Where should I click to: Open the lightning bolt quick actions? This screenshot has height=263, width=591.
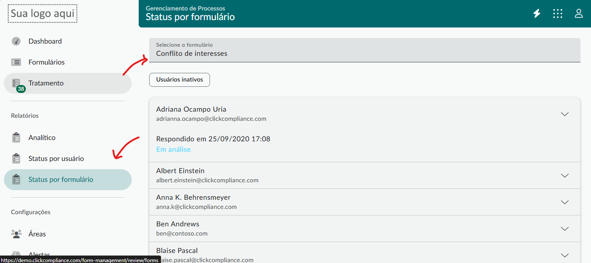coord(537,14)
